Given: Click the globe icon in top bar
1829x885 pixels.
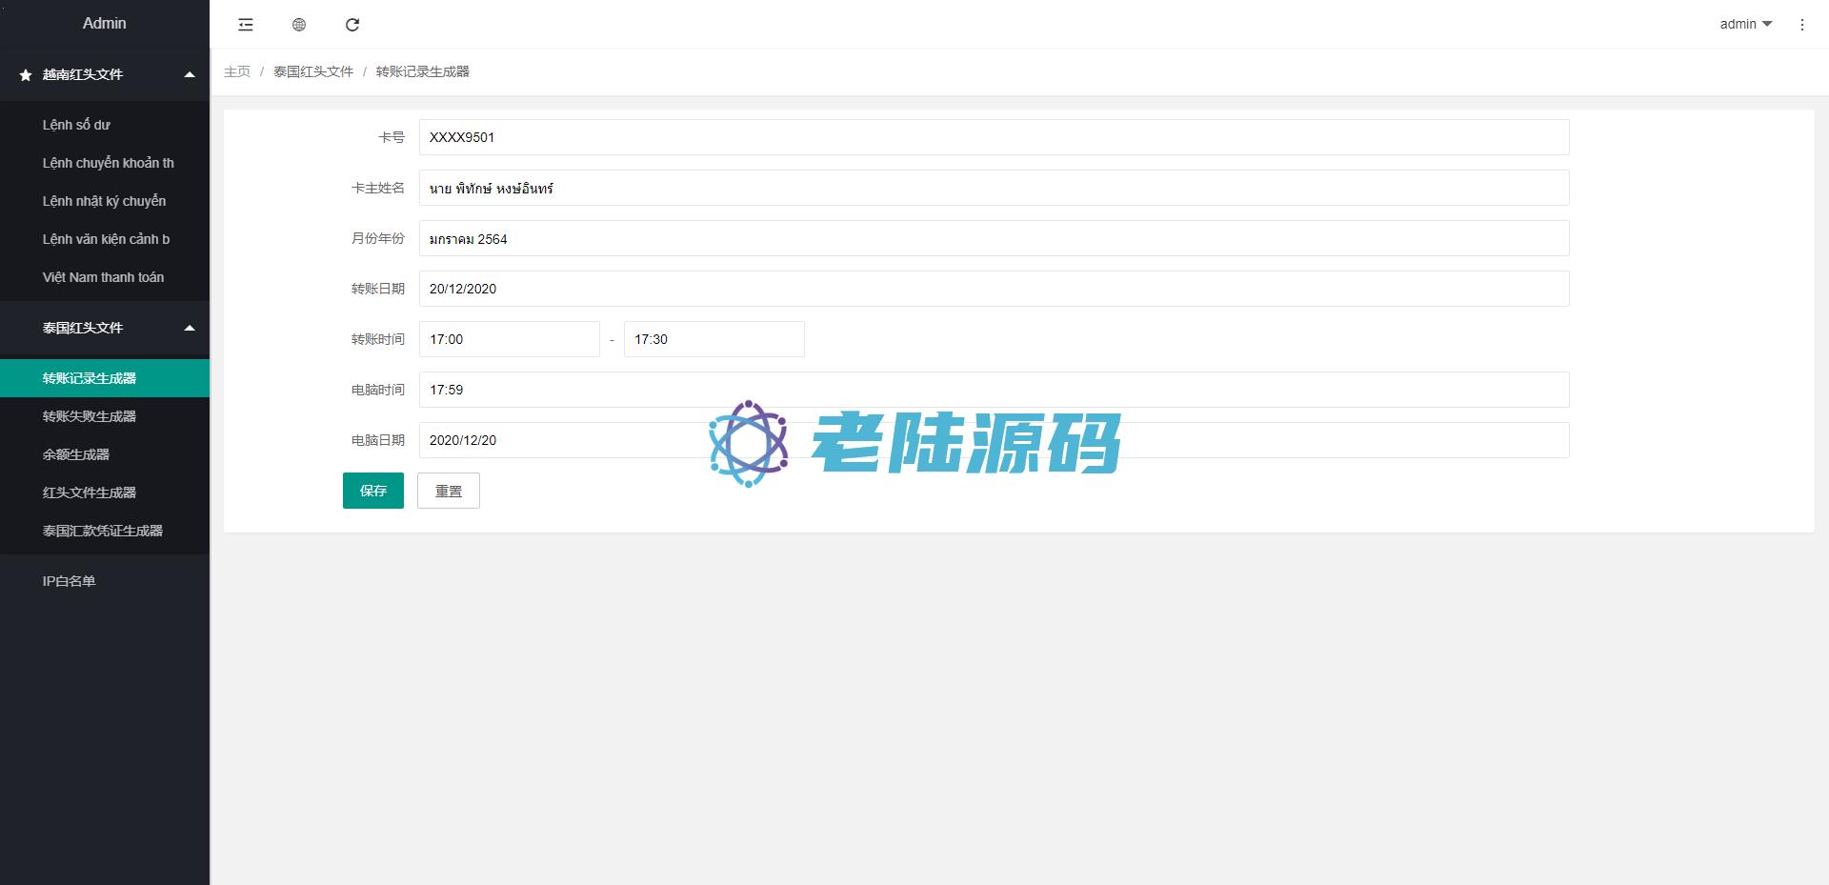Looking at the screenshot, I should (299, 25).
